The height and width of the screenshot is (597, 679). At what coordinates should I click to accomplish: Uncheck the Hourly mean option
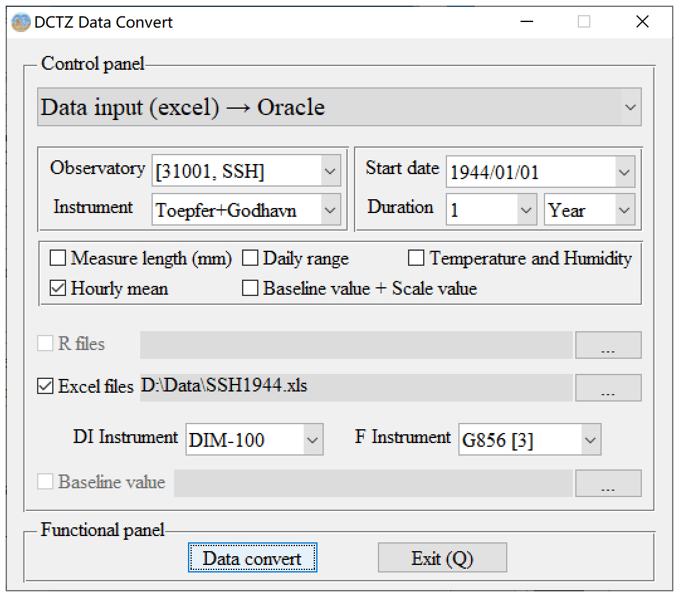pyautogui.click(x=58, y=288)
